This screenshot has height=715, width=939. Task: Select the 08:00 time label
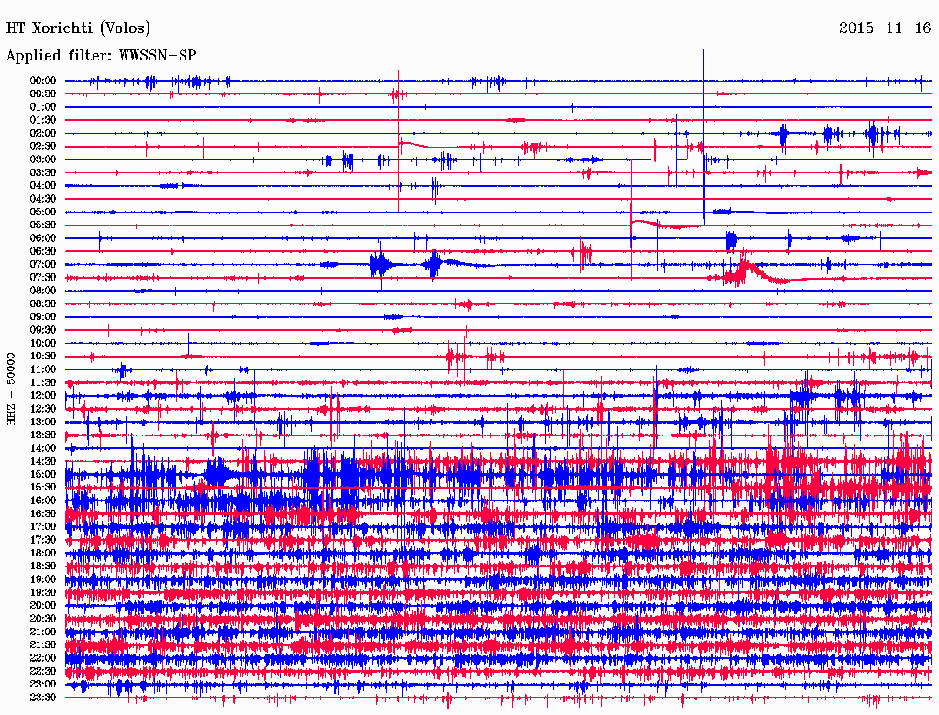tap(43, 291)
